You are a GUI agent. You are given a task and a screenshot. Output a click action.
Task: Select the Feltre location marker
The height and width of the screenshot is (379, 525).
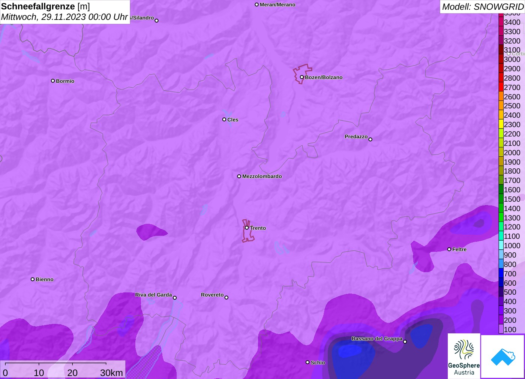pos(449,249)
